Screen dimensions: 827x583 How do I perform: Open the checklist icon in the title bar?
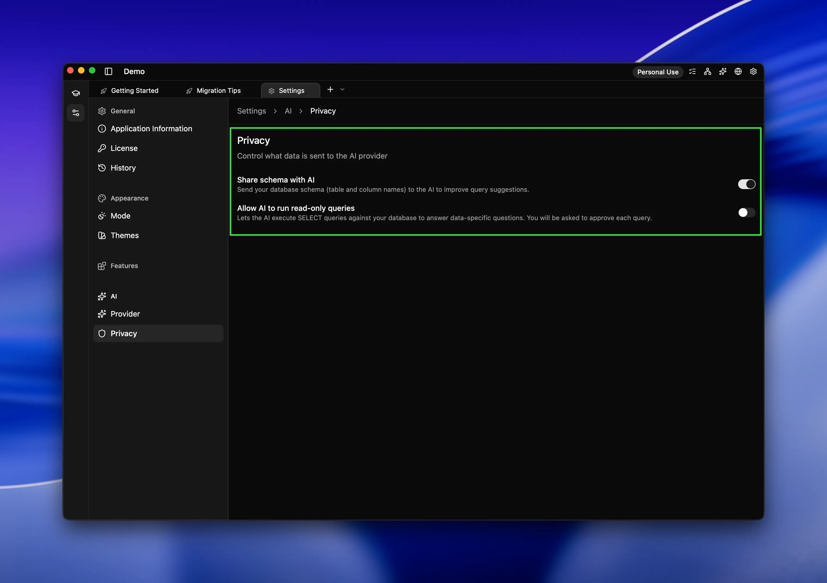(692, 72)
